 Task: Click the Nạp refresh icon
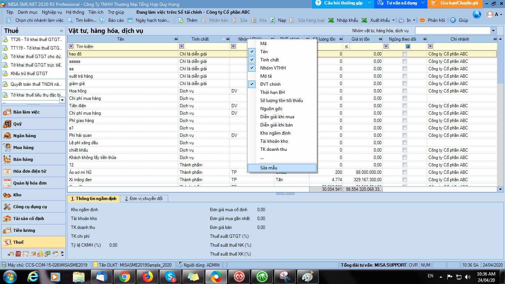pos(273,20)
